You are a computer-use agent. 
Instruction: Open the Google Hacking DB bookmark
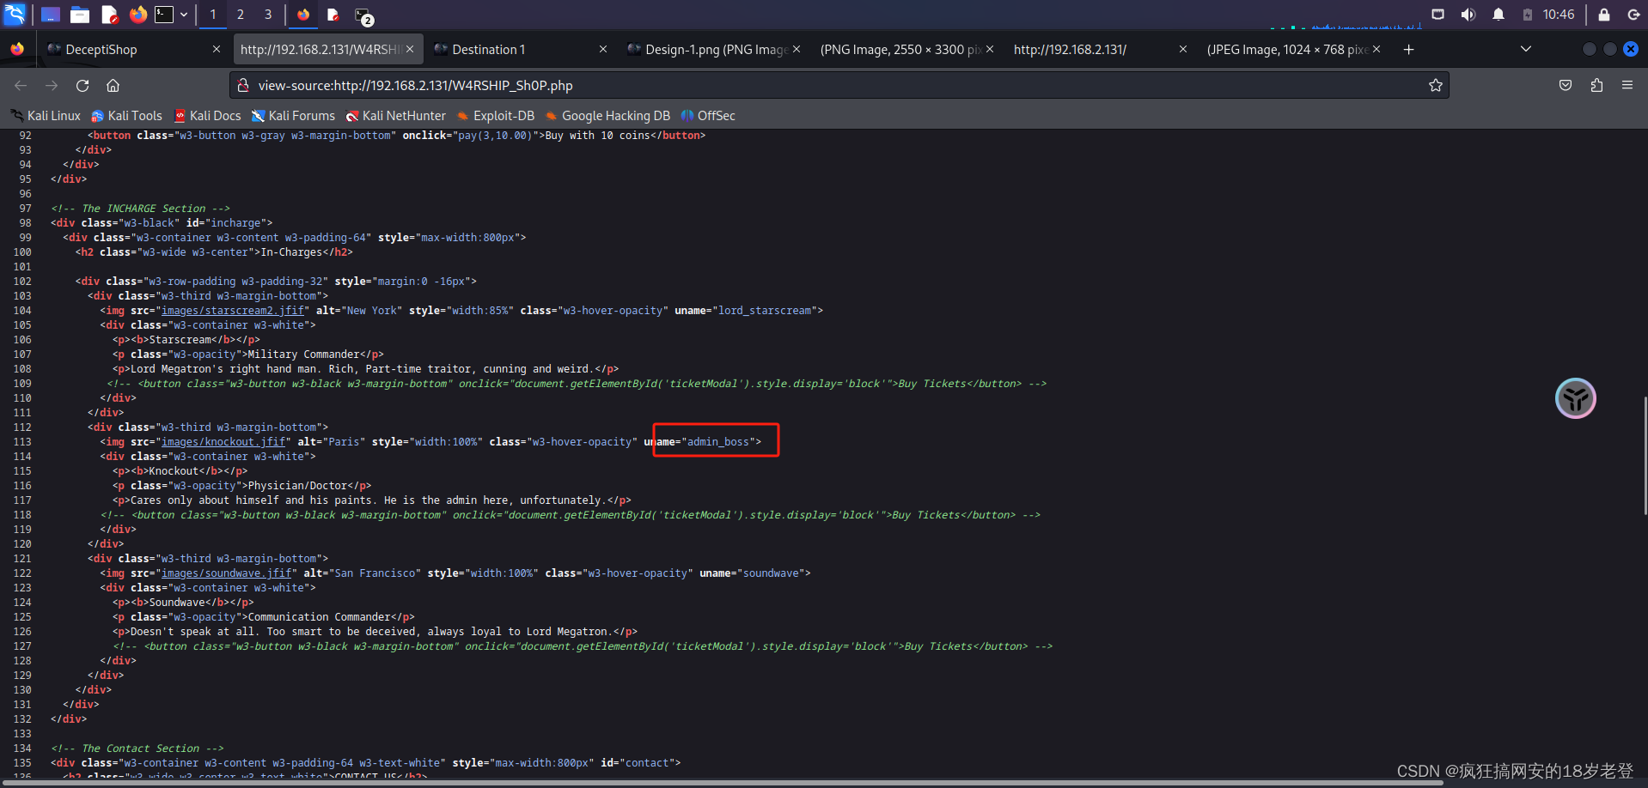tap(608, 116)
